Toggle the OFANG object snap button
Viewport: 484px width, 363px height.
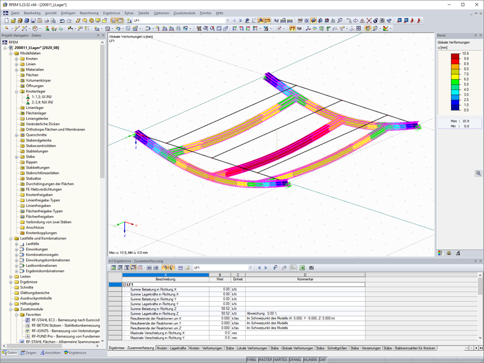coord(295,360)
